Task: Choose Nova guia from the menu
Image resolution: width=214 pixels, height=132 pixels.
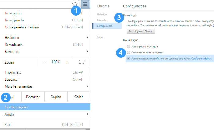Action: click(x=45, y=13)
